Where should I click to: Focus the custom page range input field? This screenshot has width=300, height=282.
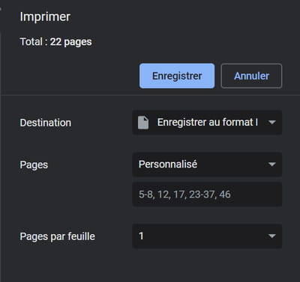(x=207, y=194)
